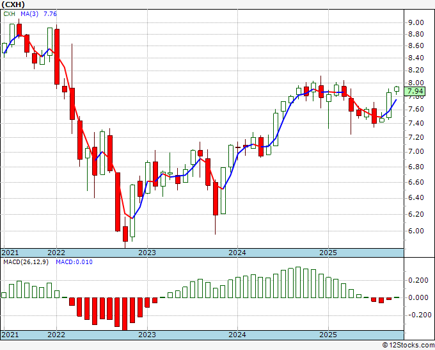The height and width of the screenshot is (350, 435).
Task: Click 2023 on the price chart timeline
Action: click(x=147, y=253)
